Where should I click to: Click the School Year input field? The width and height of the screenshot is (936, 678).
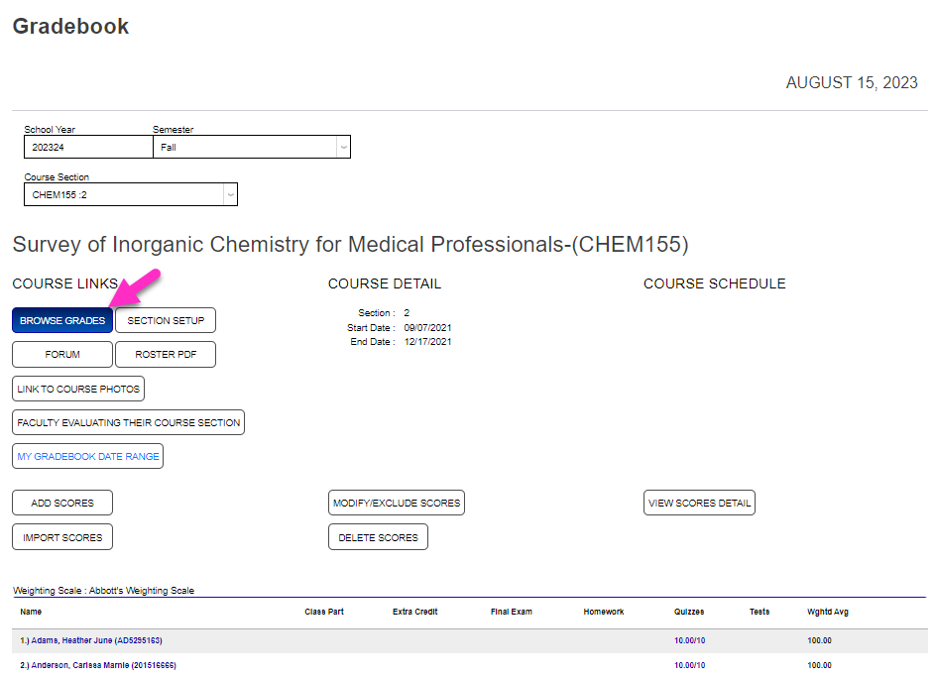click(x=87, y=147)
